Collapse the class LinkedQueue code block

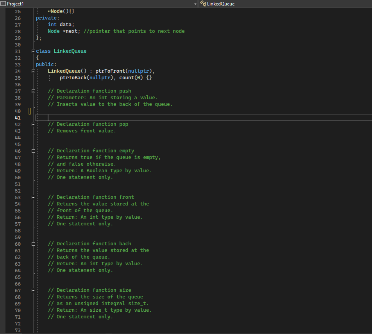tap(33, 51)
